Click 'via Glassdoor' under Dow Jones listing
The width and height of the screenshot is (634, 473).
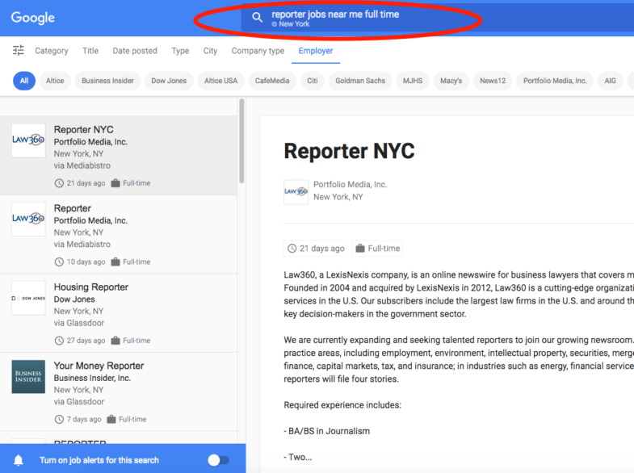[x=79, y=323]
